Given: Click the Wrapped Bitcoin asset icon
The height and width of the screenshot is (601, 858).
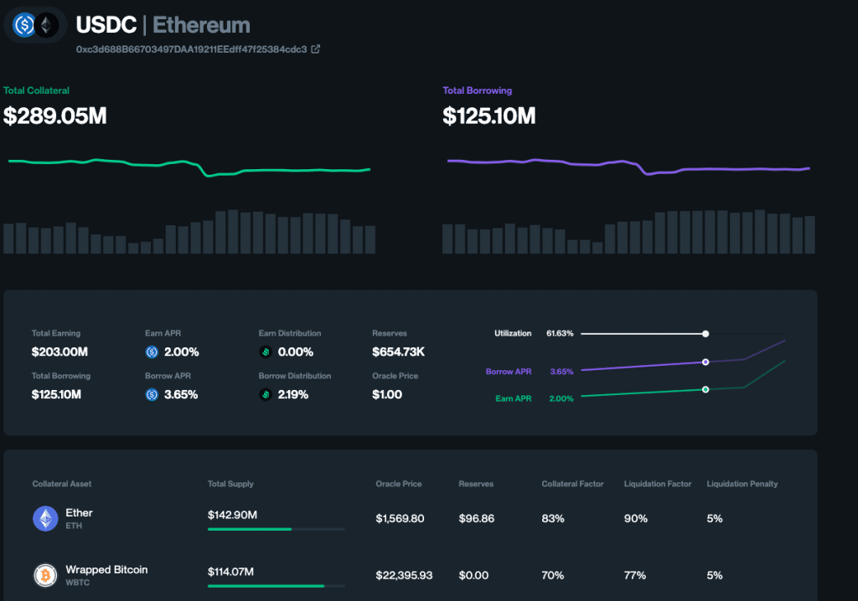Looking at the screenshot, I should point(45,575).
